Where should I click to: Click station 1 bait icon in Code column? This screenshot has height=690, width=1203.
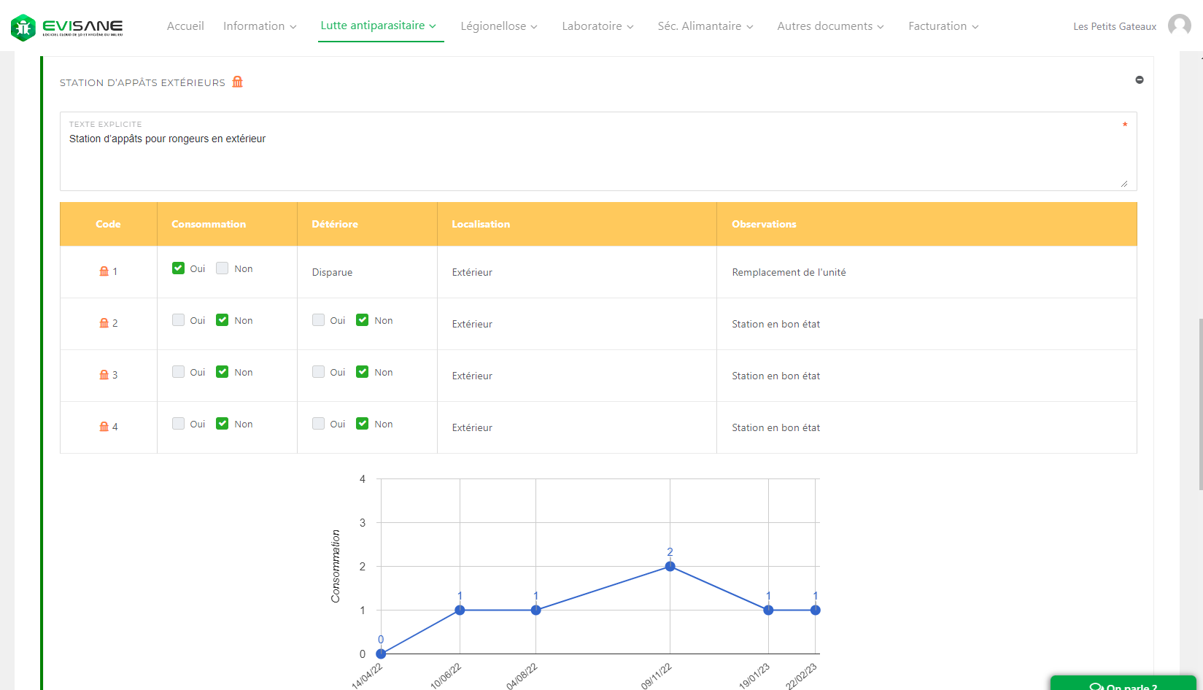pos(104,271)
